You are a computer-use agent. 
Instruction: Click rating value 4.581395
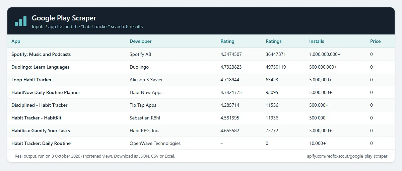pos(230,118)
